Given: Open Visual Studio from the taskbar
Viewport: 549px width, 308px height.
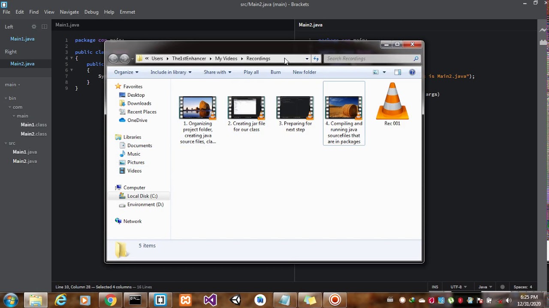Looking at the screenshot, I should point(210,300).
